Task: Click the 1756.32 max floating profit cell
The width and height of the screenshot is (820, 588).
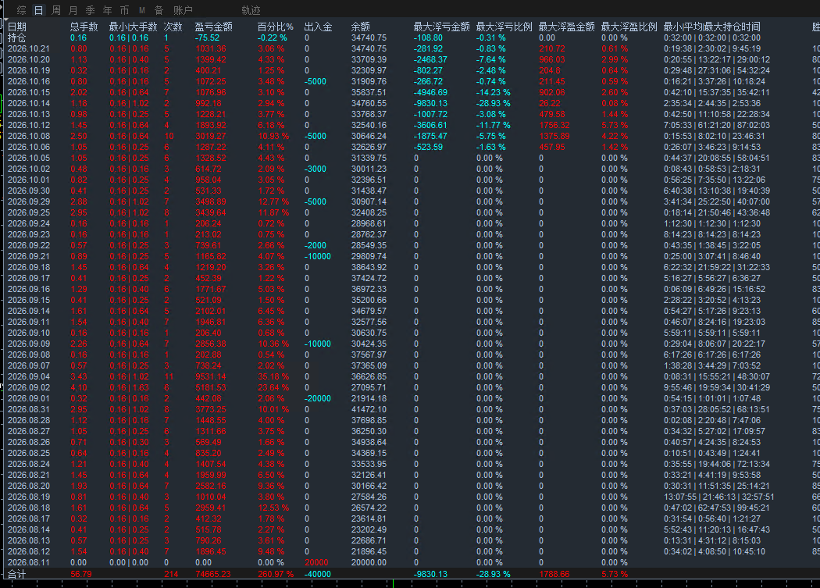Action: (554, 126)
